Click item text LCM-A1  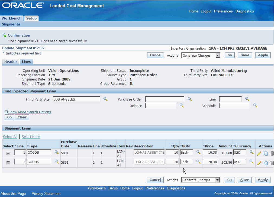(121, 153)
